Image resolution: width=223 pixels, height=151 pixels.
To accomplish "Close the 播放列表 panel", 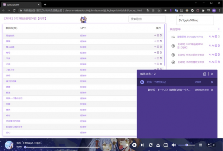I will pos(212,74).
